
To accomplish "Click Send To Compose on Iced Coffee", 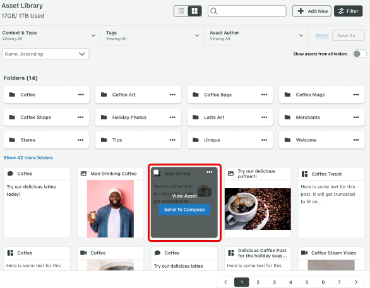I will pyautogui.click(x=184, y=210).
